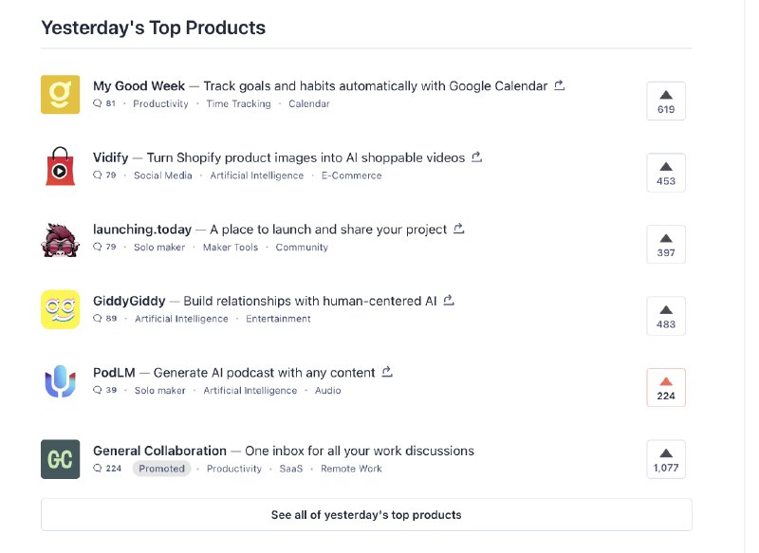759x553 pixels.
Task: Open the General Collaboration comments icon
Action: pyautogui.click(x=98, y=469)
